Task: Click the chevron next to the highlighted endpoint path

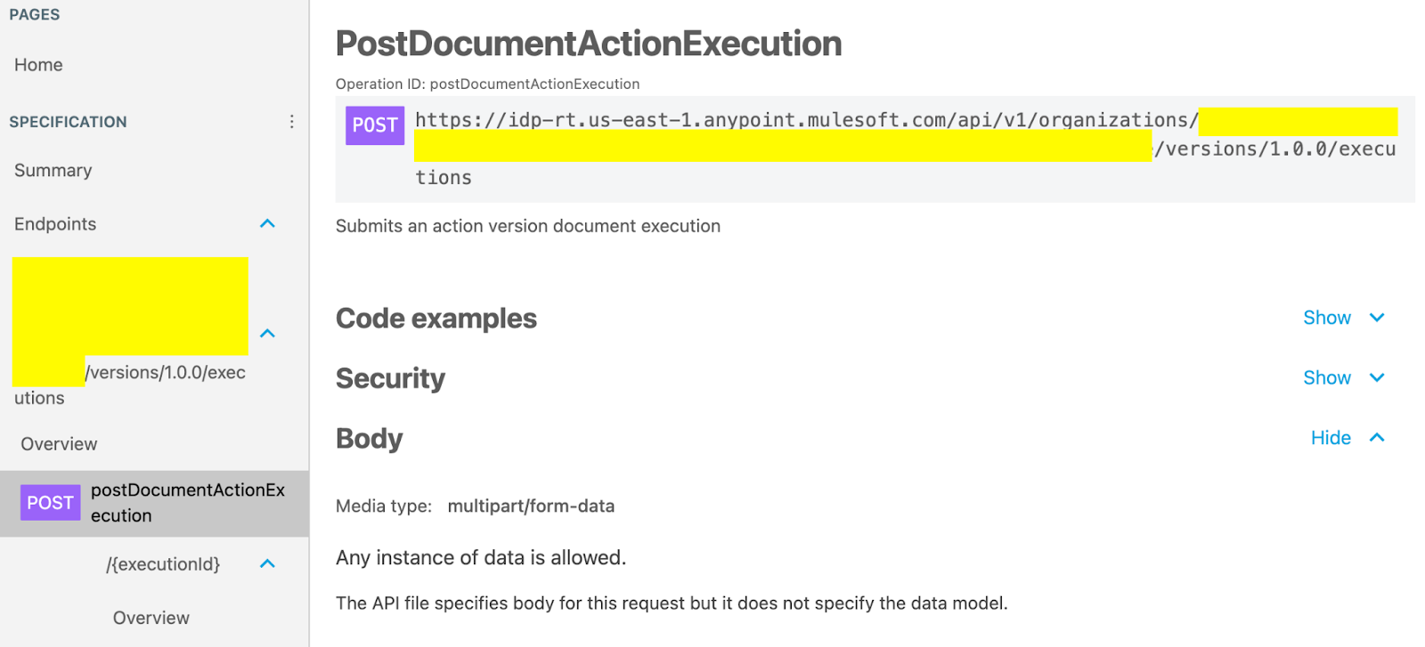Action: (x=266, y=333)
